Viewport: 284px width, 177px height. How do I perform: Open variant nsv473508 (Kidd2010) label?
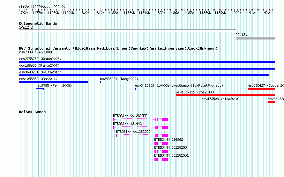click(220, 99)
